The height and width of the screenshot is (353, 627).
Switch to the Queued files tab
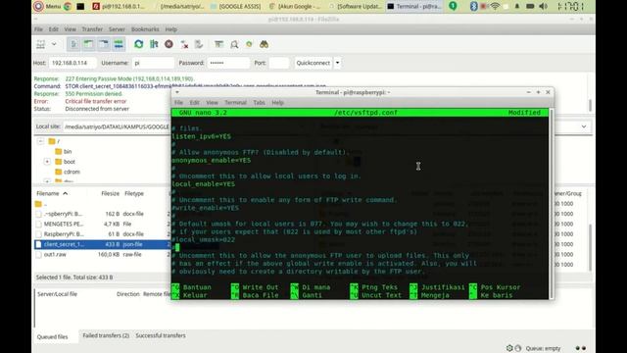(52, 336)
